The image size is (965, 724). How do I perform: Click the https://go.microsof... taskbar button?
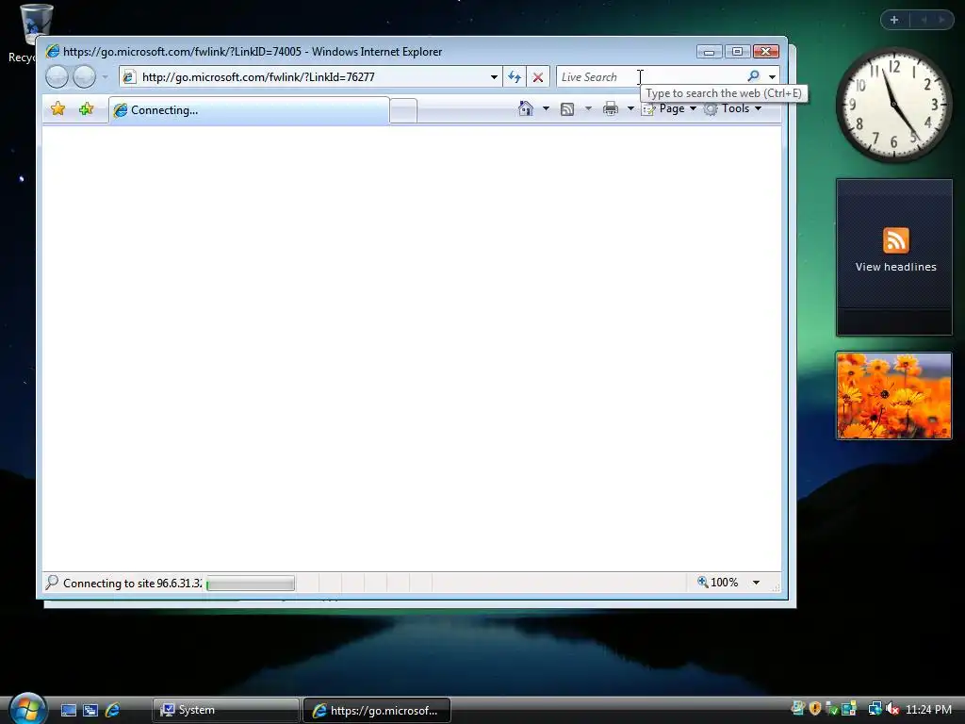[x=377, y=710]
